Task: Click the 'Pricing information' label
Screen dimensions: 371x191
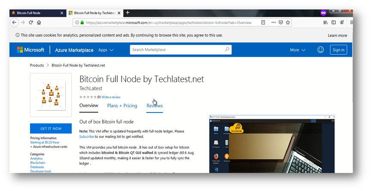Action: 43,138
